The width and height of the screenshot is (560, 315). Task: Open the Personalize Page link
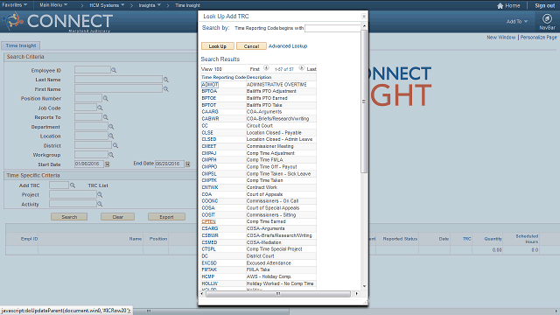click(538, 37)
